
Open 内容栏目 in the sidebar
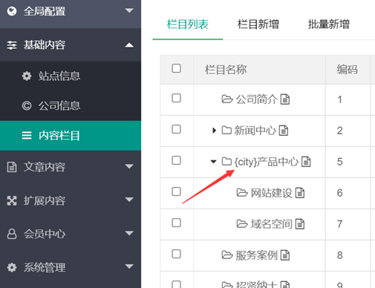(71, 136)
